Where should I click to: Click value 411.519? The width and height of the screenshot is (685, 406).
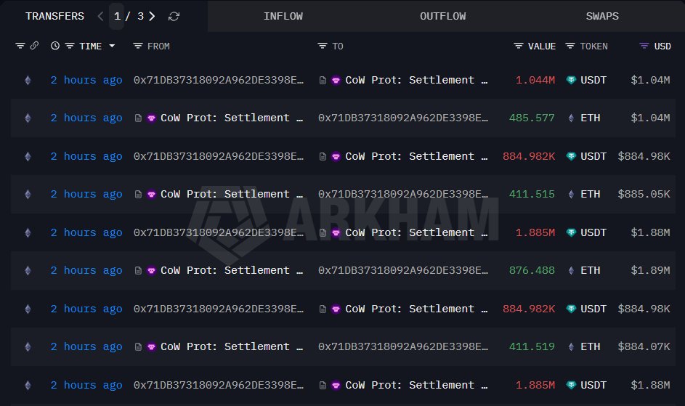click(x=532, y=346)
